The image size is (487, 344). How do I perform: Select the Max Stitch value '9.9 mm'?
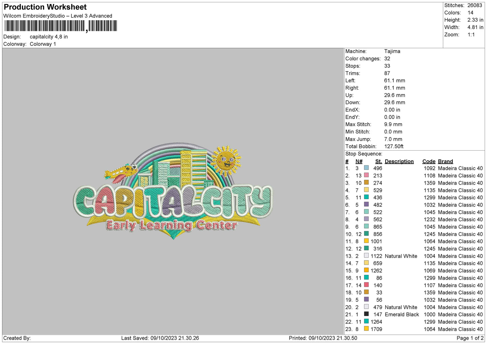[393, 124]
